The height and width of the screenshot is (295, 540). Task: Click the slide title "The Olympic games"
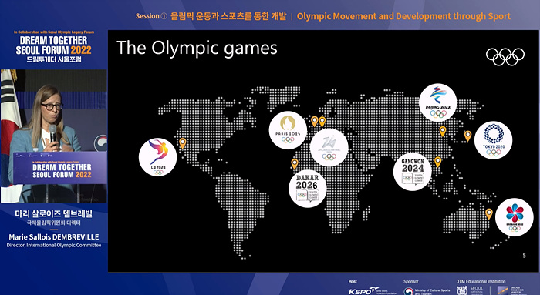pos(197,48)
